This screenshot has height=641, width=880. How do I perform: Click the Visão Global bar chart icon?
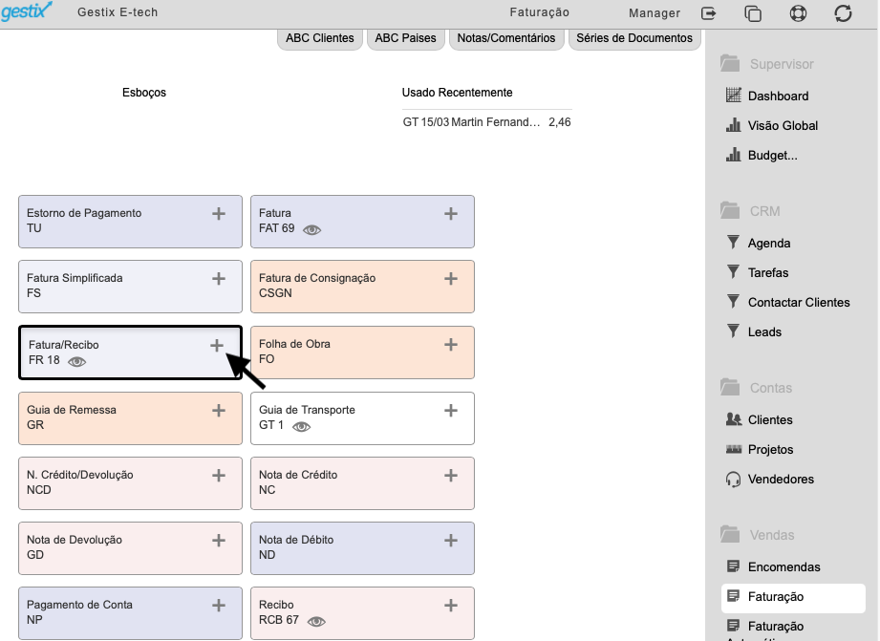734,125
